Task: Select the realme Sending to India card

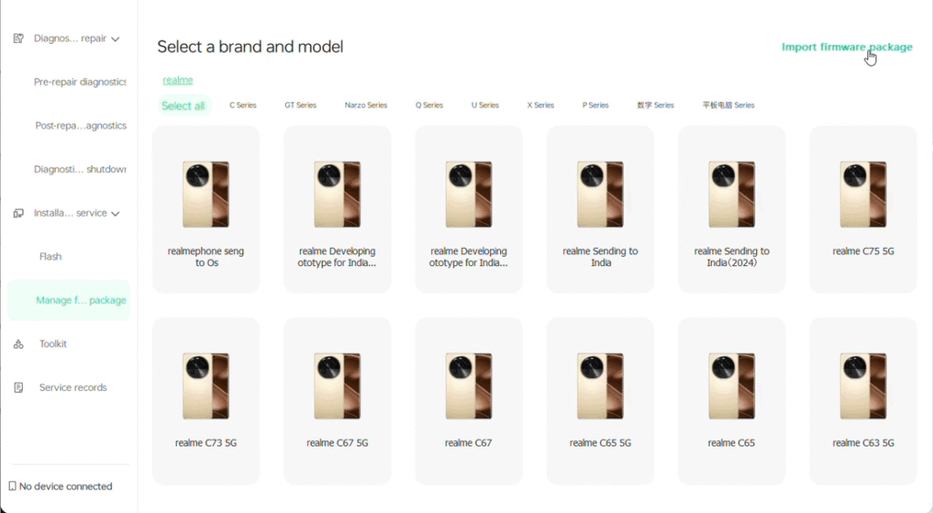Action: (600, 209)
